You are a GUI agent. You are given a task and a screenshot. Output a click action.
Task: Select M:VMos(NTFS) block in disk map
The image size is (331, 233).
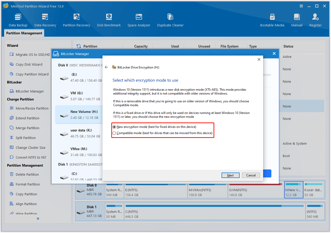pyautogui.click(x=208, y=190)
